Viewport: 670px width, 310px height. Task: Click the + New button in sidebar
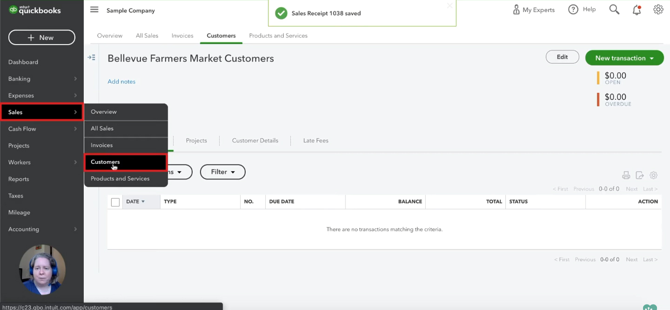click(42, 38)
